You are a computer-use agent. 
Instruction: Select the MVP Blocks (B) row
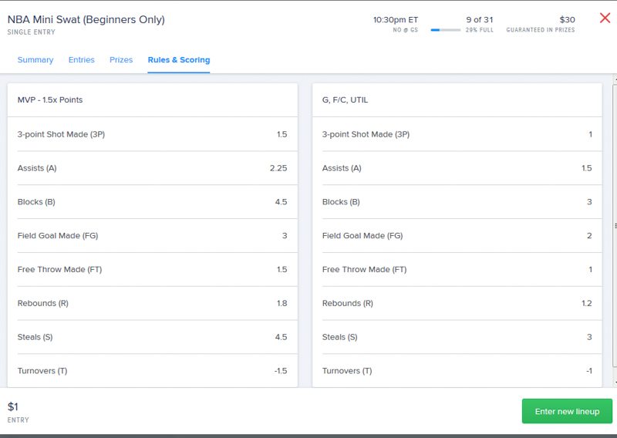[152, 202]
